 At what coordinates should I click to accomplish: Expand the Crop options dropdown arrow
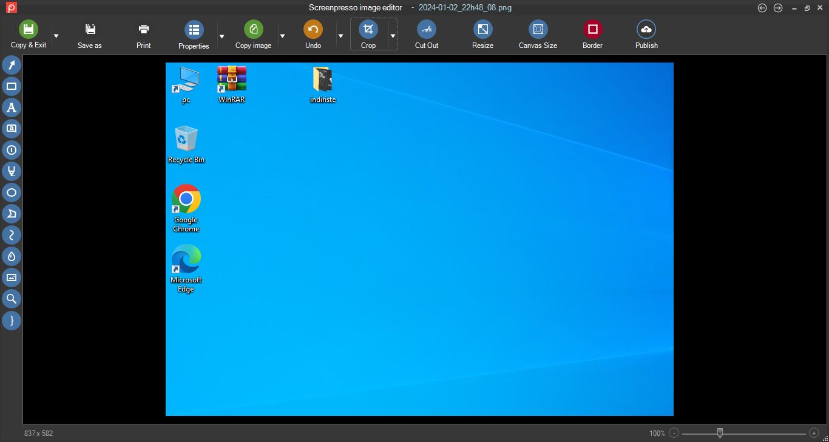[393, 36]
